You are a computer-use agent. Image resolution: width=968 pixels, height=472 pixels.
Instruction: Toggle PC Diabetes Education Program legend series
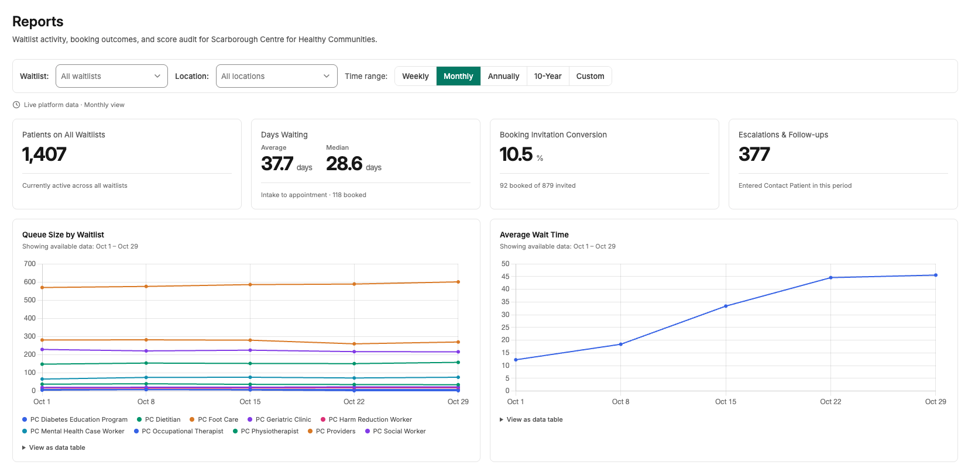point(75,419)
